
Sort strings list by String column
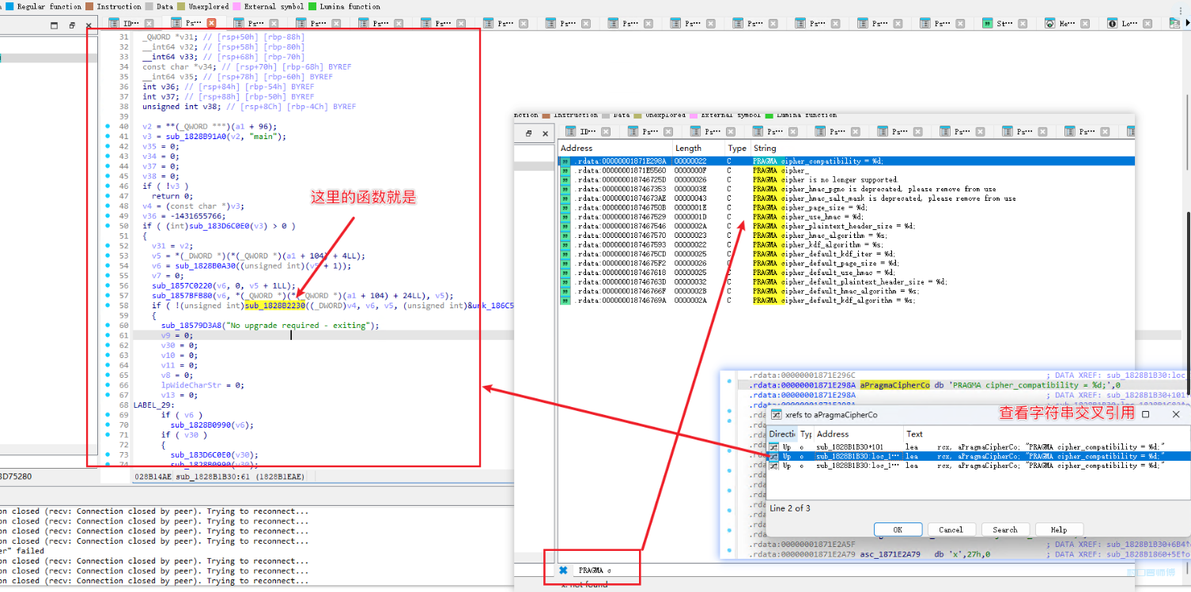[941, 148]
